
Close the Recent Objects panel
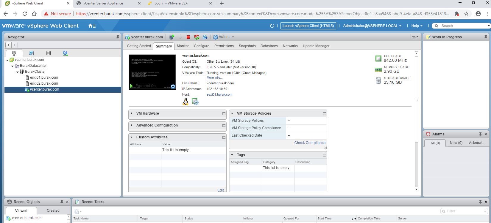[x=67, y=202]
